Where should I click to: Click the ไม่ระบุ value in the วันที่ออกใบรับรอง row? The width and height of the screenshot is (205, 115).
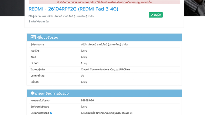click(84, 107)
